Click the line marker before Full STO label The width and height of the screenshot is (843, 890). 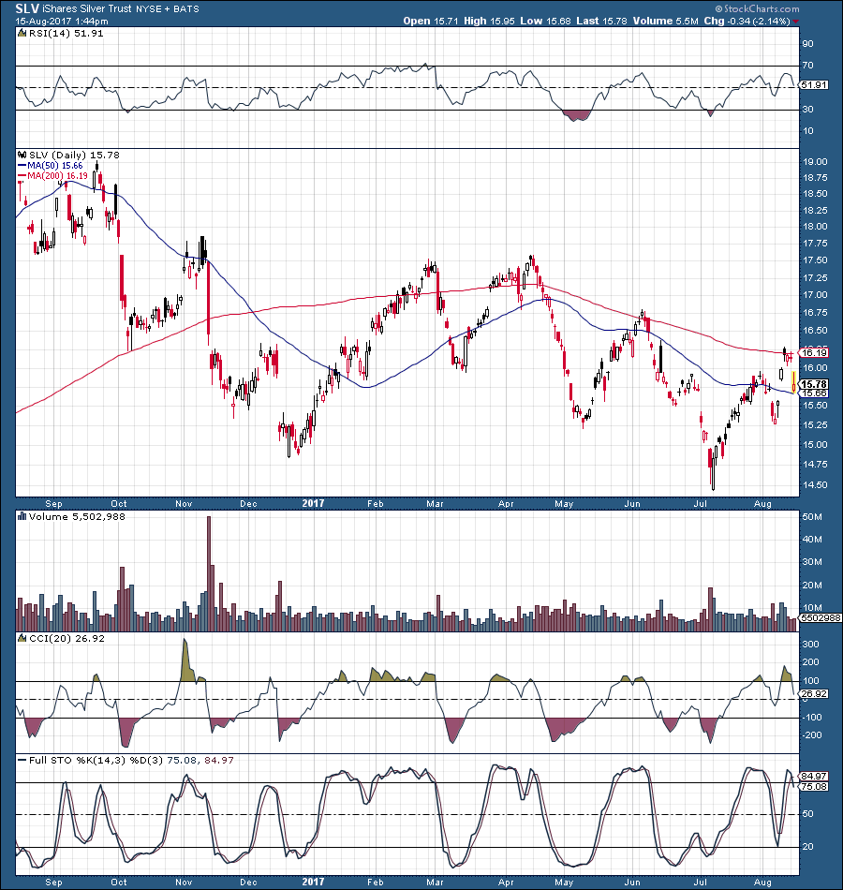(x=22, y=760)
